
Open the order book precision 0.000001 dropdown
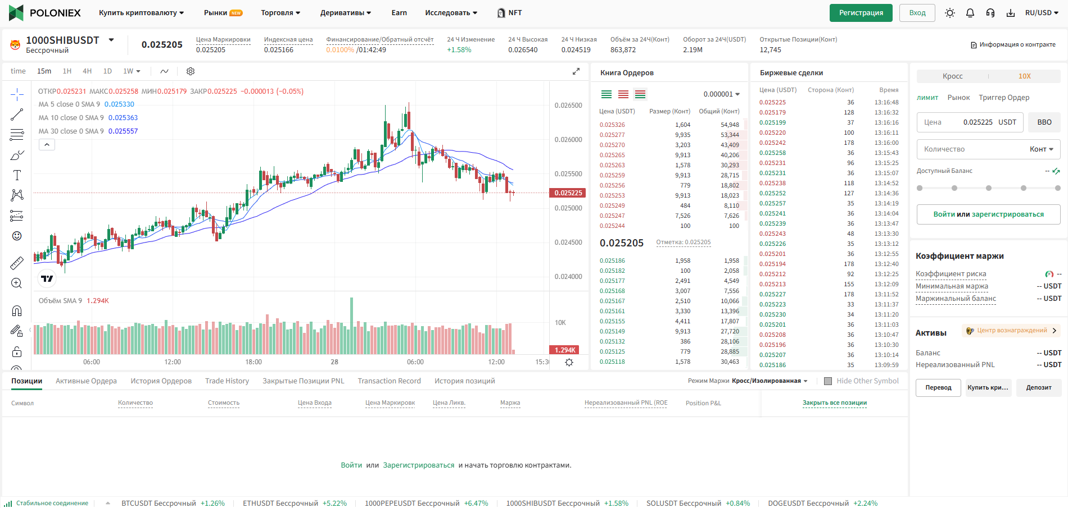[722, 94]
